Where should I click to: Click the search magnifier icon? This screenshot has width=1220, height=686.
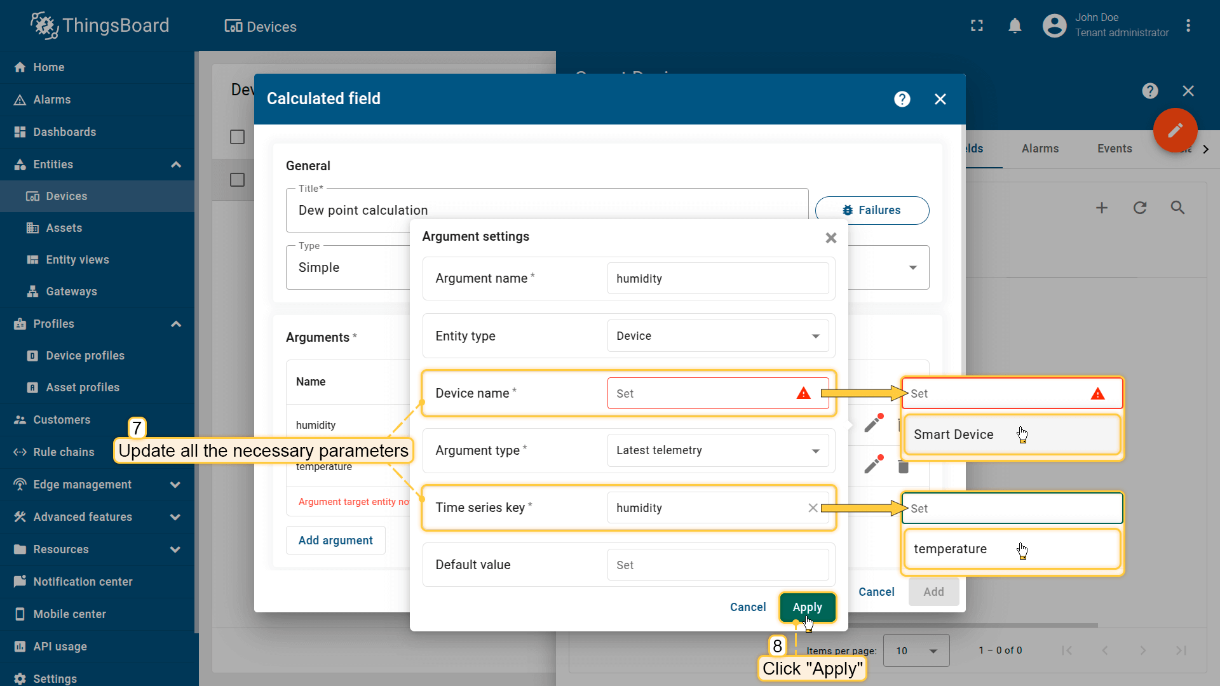1177,208
